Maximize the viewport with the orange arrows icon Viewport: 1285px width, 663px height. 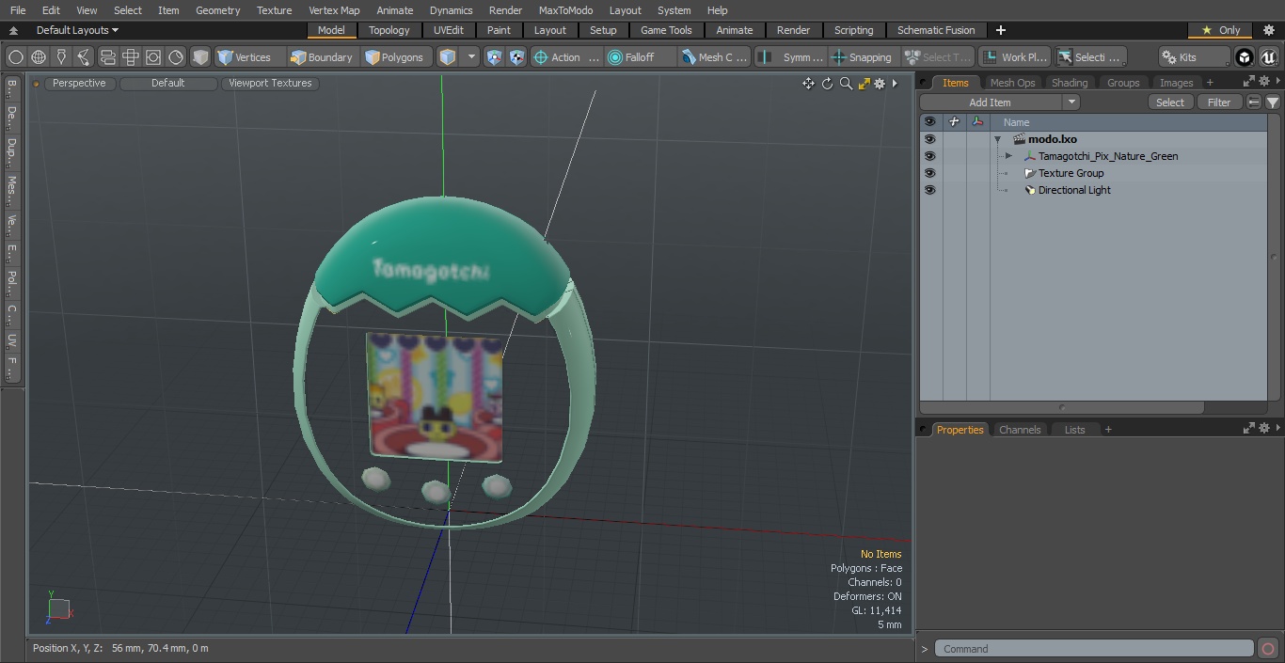[864, 84]
